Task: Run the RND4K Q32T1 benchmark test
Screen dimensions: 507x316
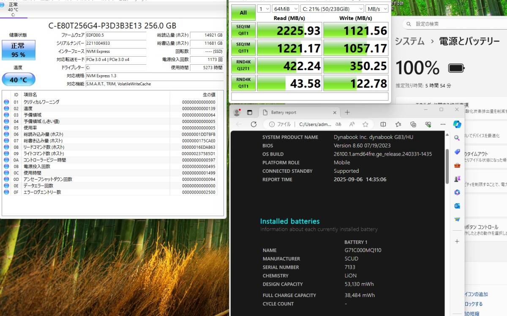Action: coord(243,65)
